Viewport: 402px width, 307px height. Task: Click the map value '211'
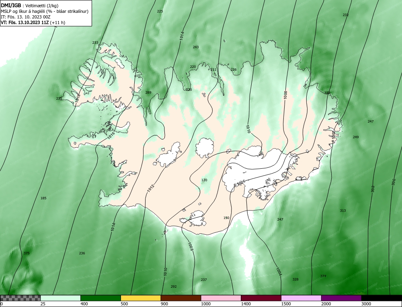coord(213,70)
